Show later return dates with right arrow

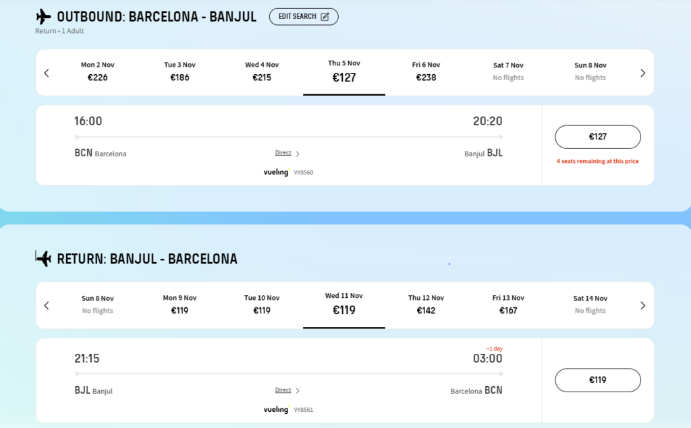[x=642, y=305]
